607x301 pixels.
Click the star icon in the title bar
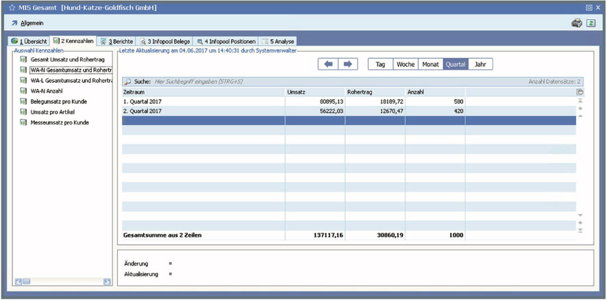[x=12, y=7]
